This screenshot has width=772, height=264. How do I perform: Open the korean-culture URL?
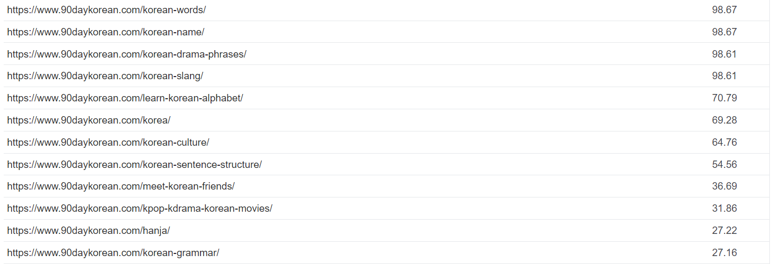coord(108,143)
